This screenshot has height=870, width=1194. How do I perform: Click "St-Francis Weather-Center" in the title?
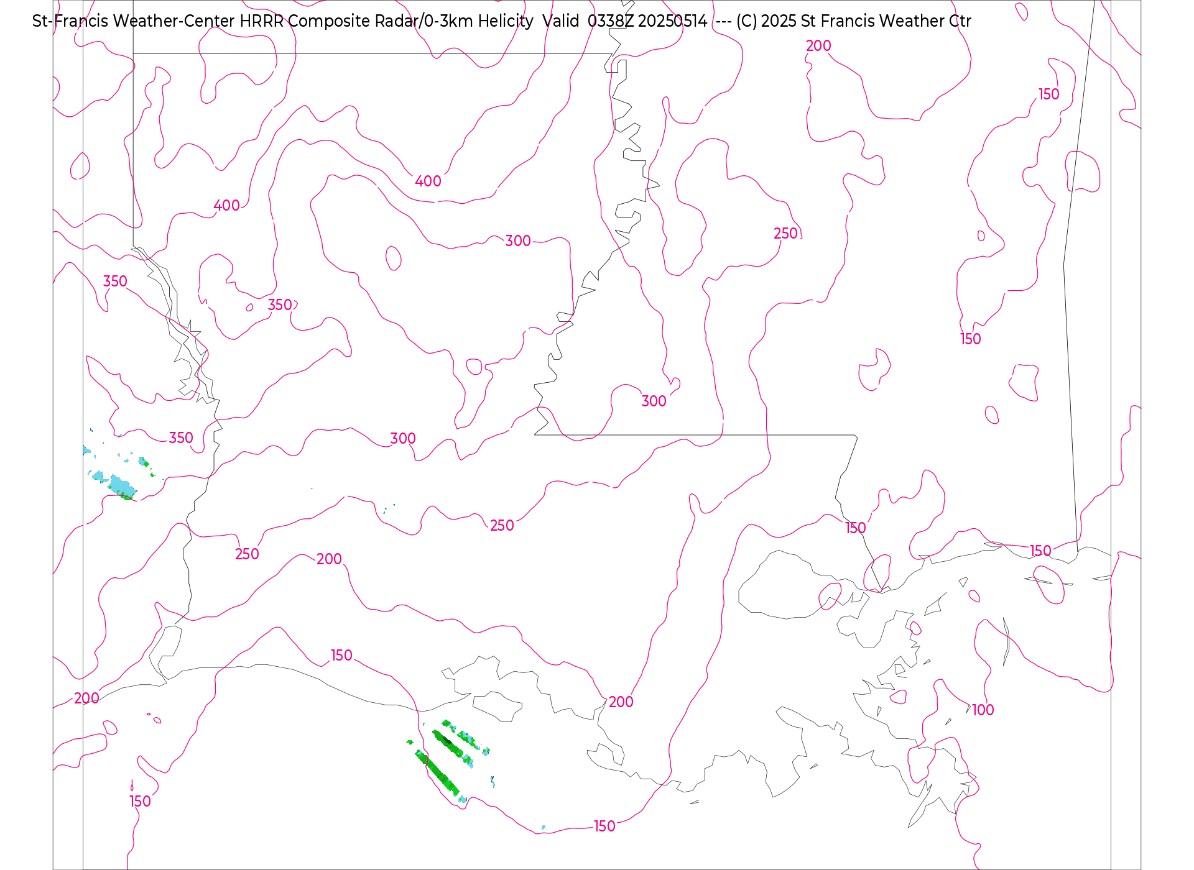133,21
